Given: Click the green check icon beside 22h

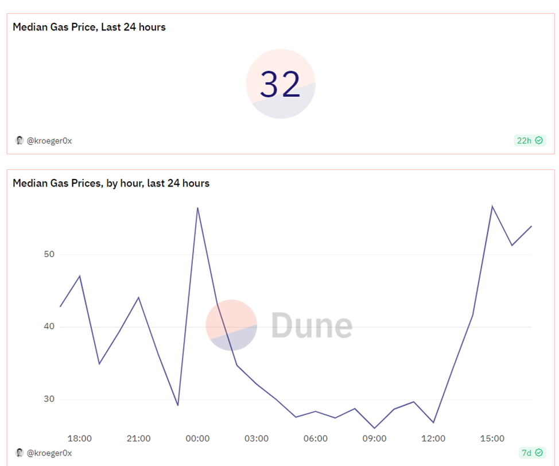Looking at the screenshot, I should (539, 140).
